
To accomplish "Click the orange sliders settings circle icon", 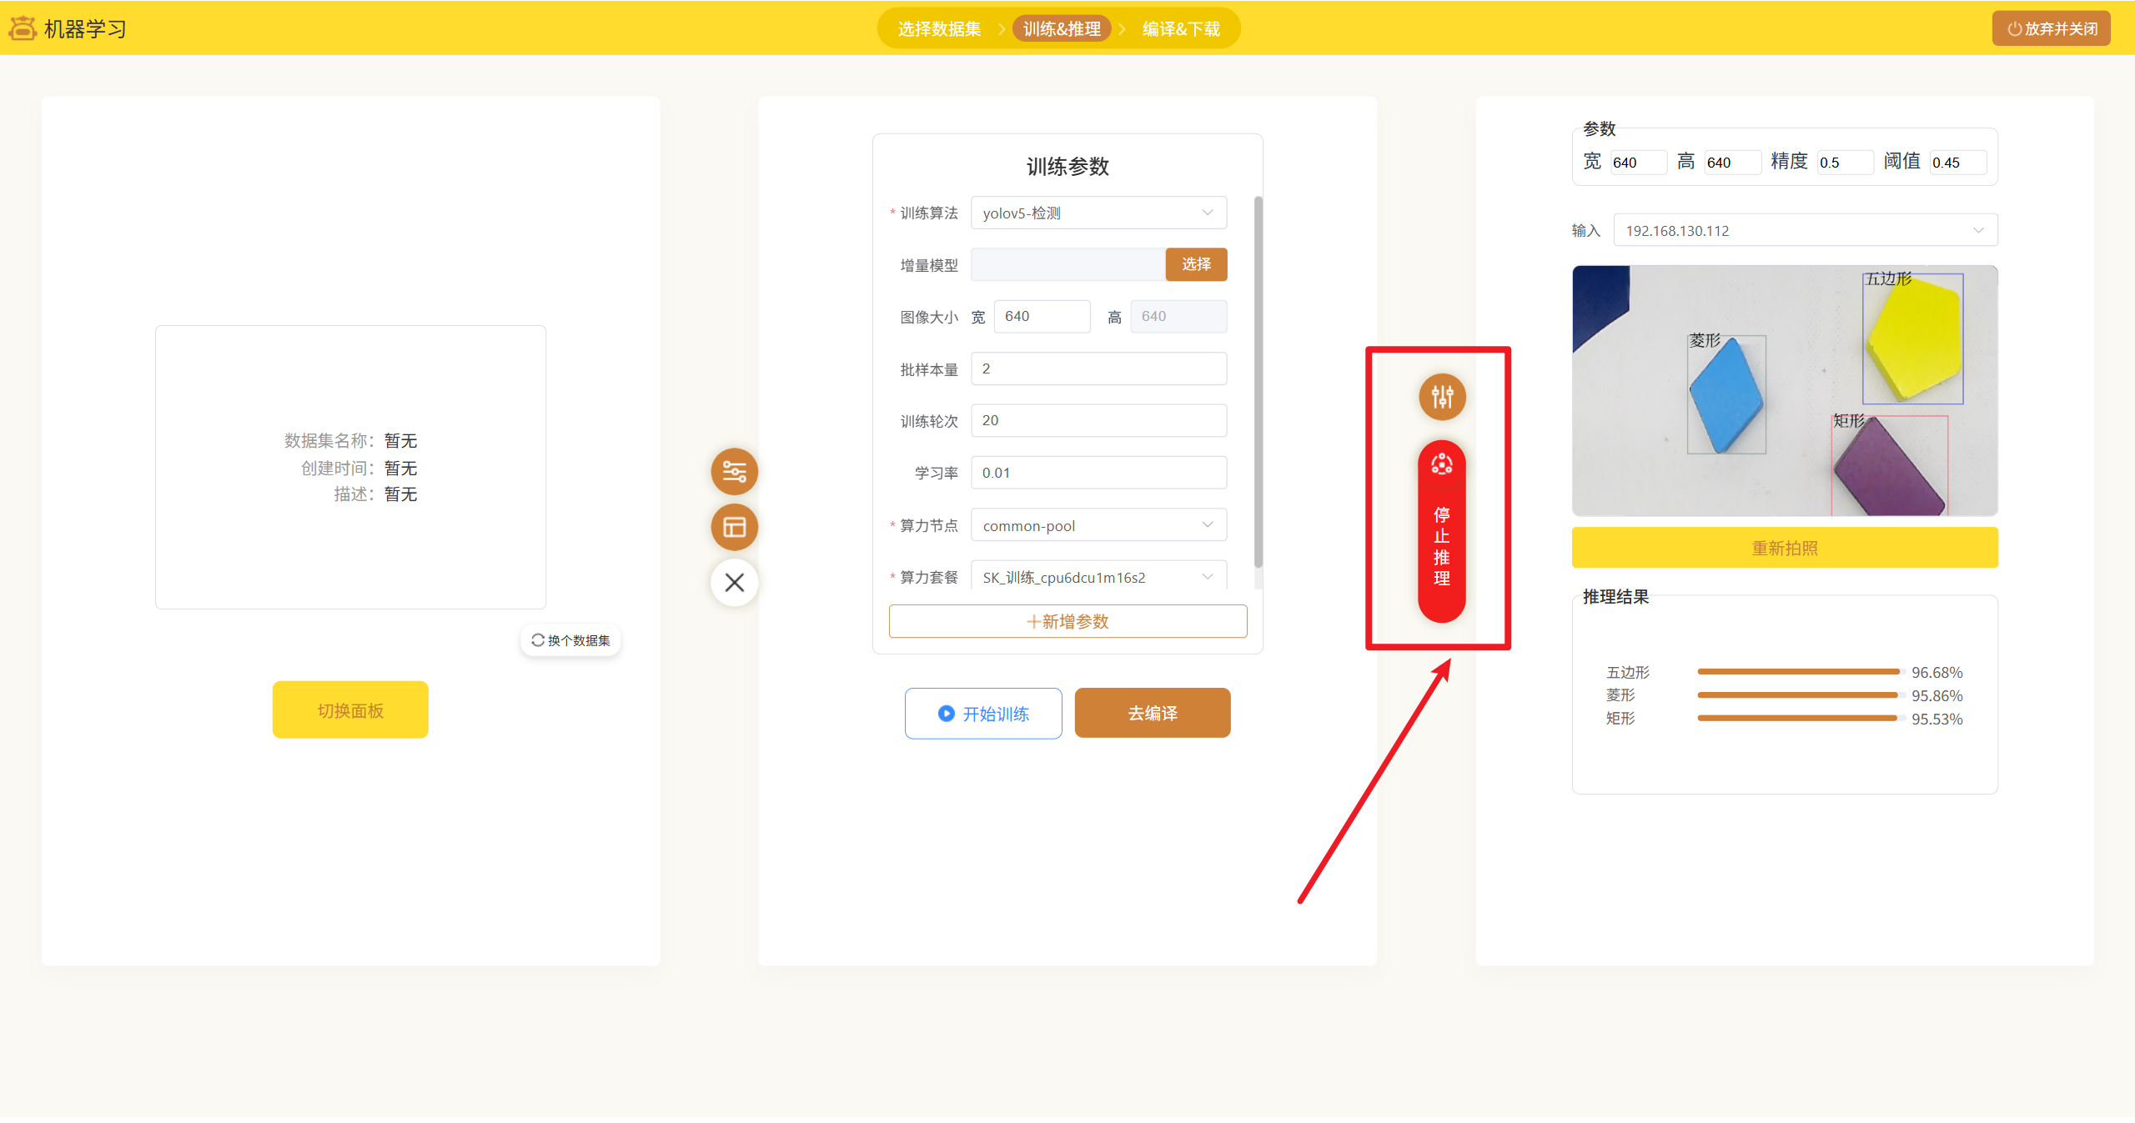I will coord(734,472).
